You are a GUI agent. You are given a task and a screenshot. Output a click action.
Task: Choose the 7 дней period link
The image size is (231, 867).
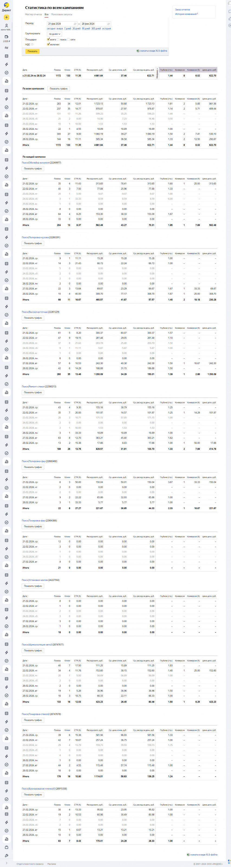point(68,29)
